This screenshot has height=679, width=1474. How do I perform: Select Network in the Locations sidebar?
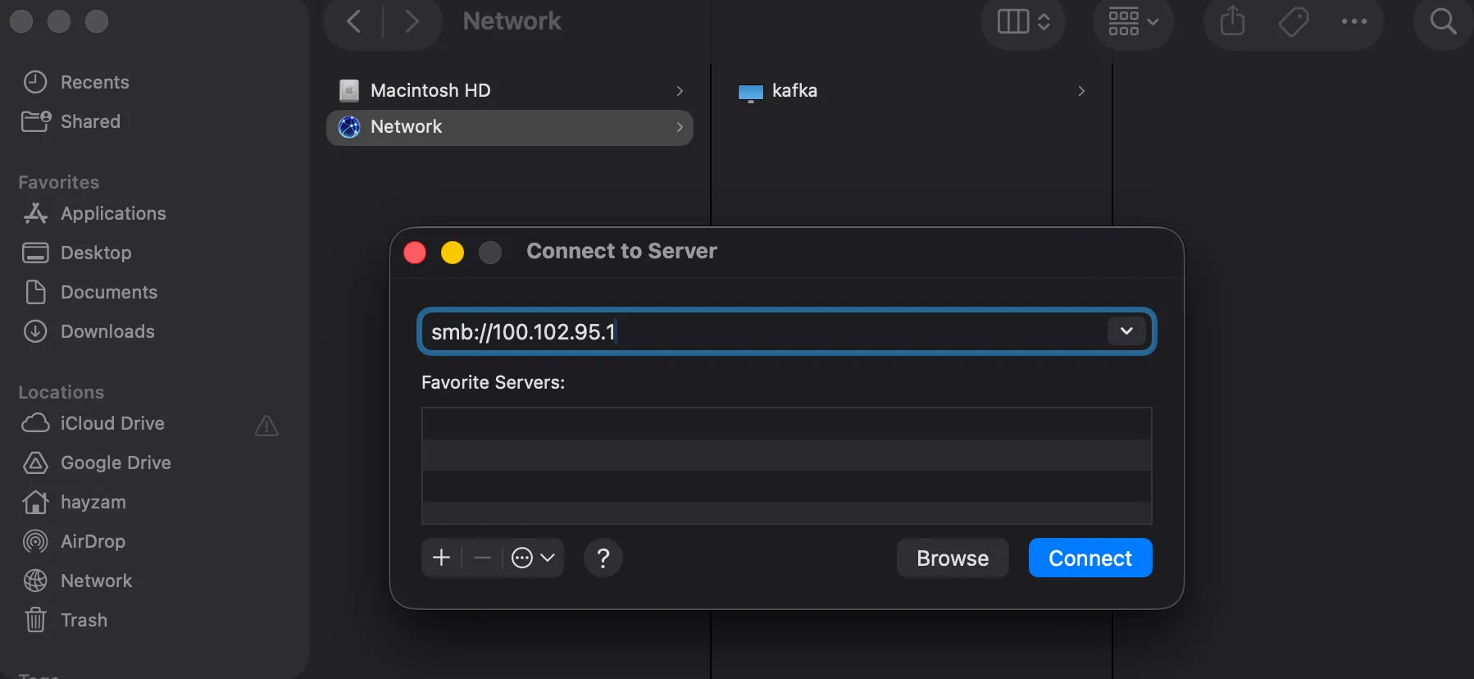click(77, 581)
